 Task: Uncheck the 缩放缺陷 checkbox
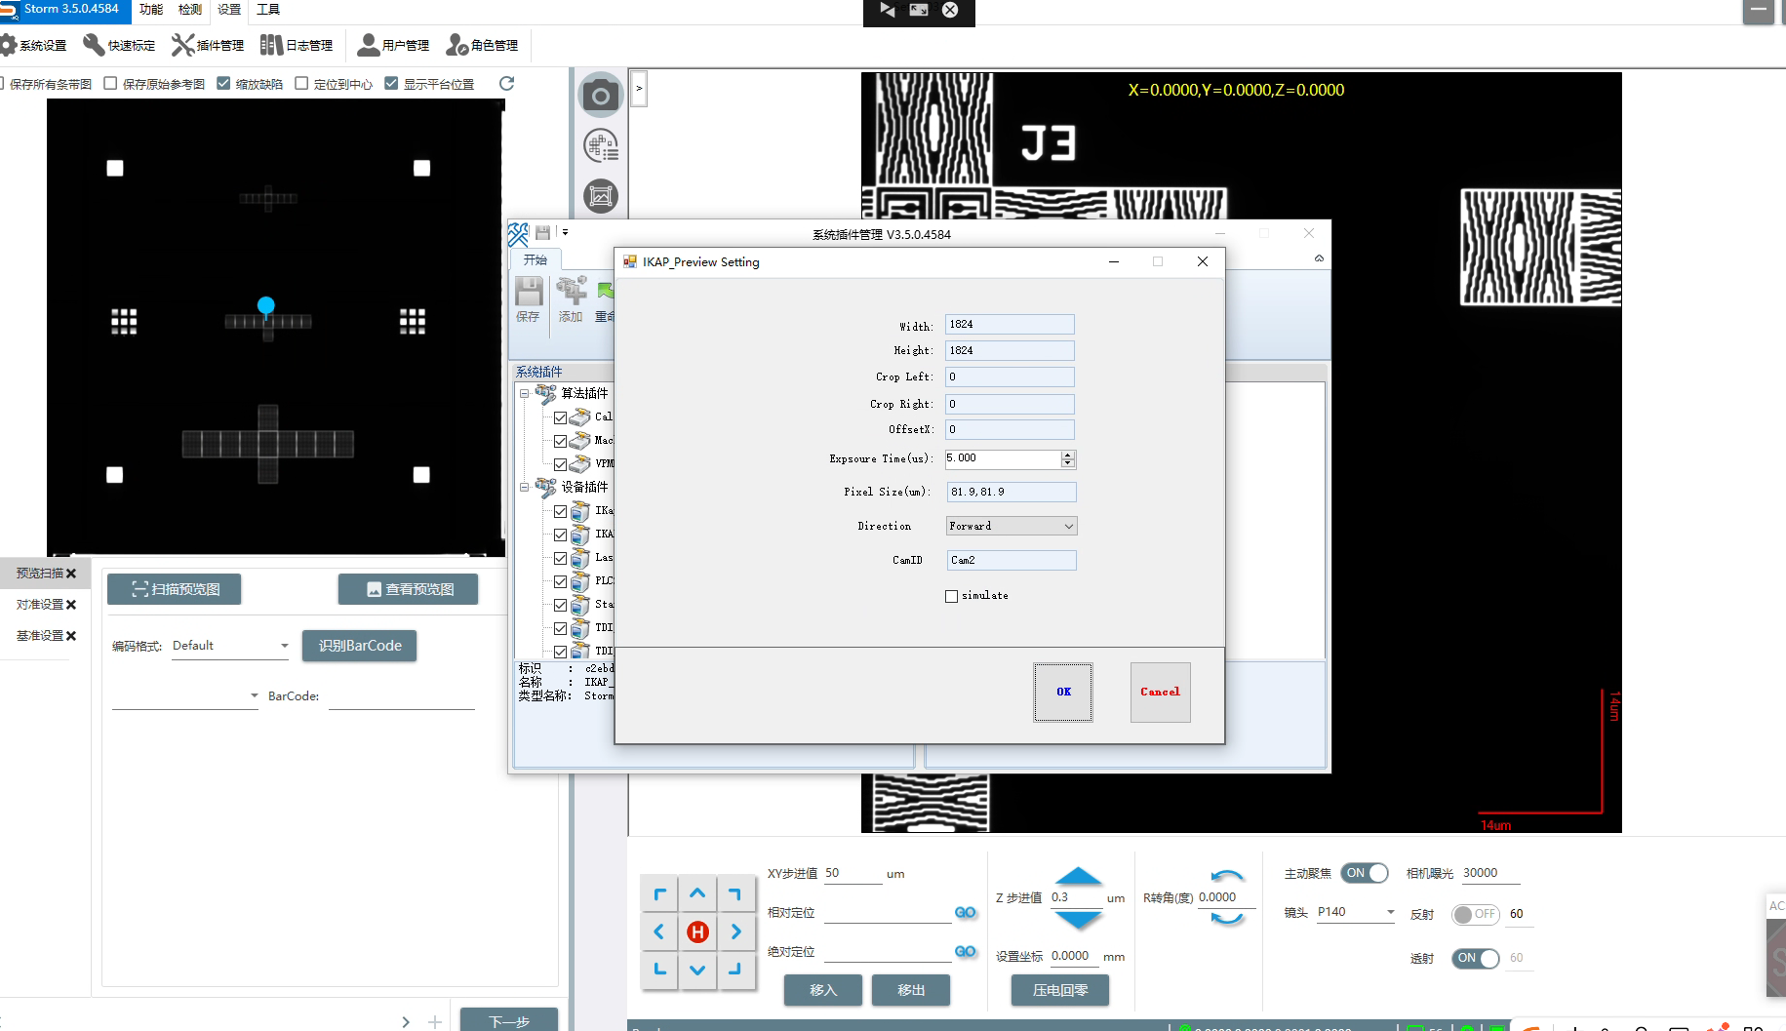tap(224, 84)
